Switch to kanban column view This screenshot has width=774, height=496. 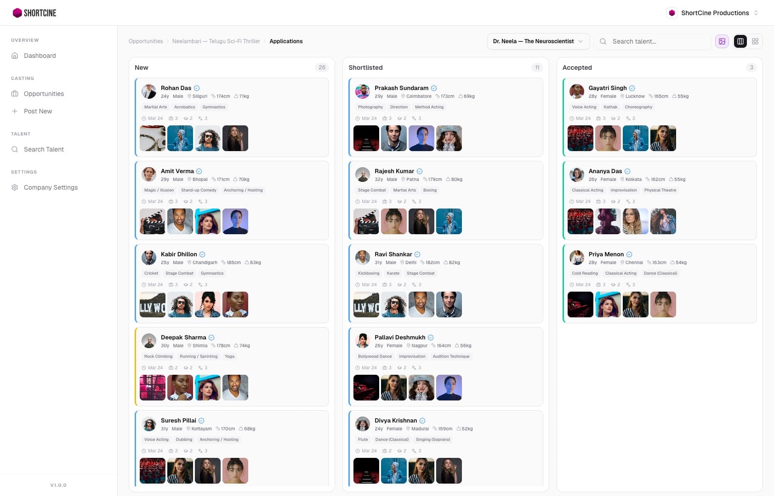point(740,41)
